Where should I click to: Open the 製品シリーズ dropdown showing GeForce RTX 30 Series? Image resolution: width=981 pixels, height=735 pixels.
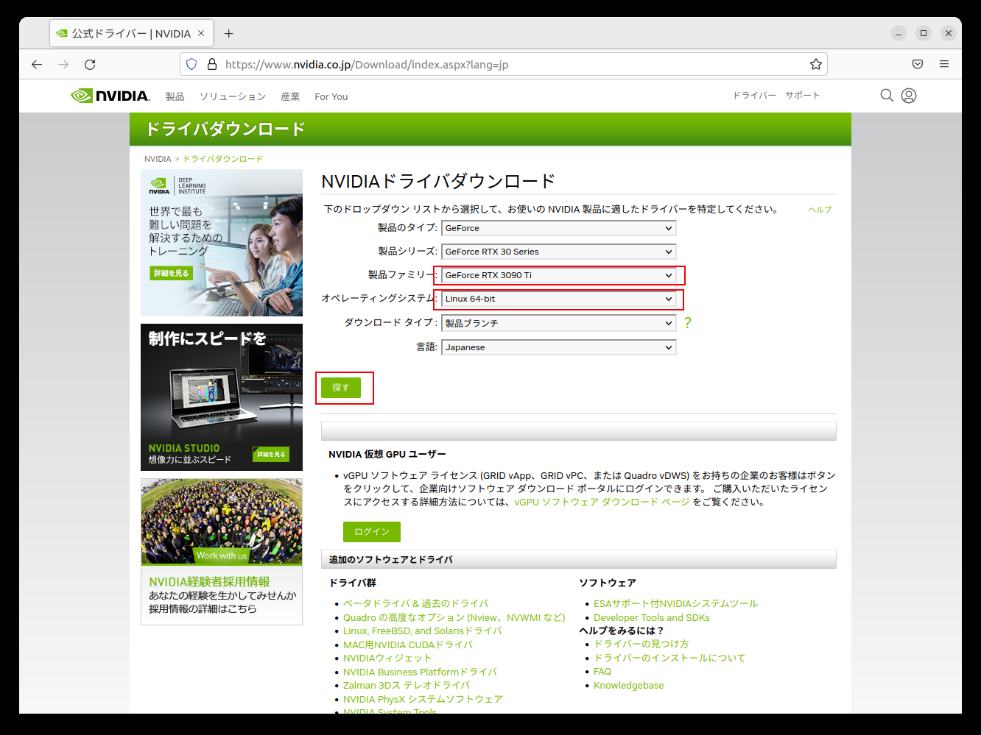(559, 252)
